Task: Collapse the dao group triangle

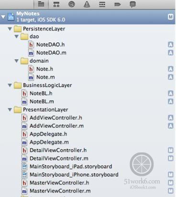Action: 17,36
